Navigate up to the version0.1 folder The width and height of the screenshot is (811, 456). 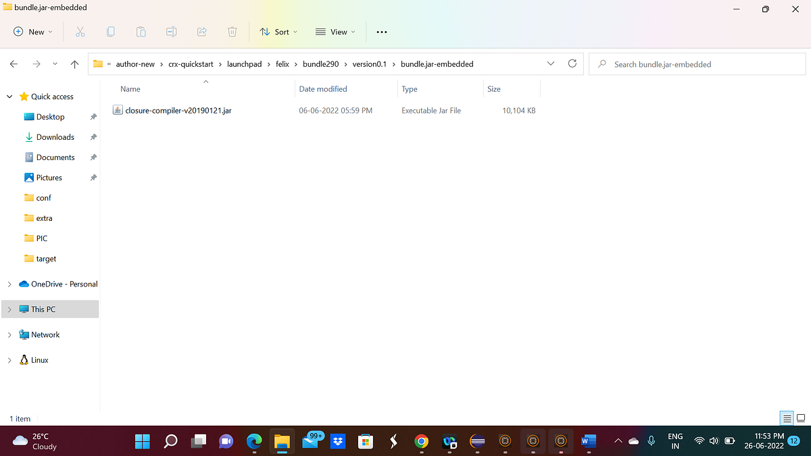(x=74, y=64)
